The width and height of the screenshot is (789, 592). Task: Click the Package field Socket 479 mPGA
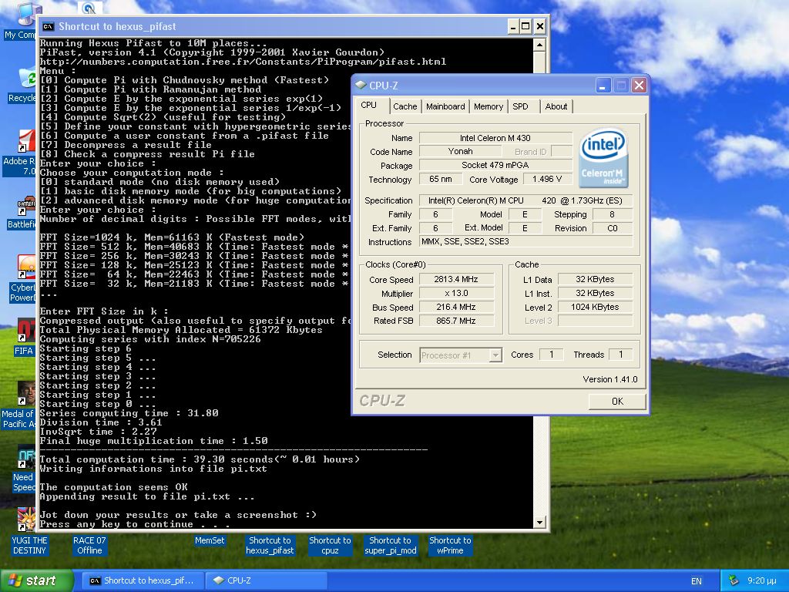[495, 165]
